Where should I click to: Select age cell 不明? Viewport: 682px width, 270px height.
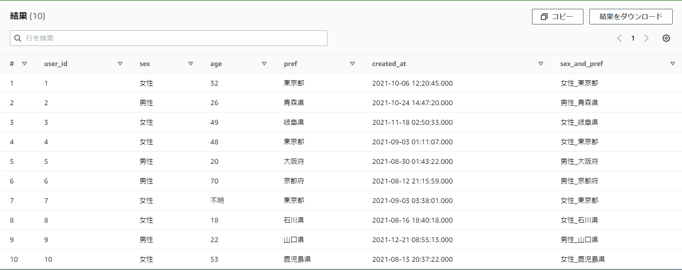[x=217, y=201]
